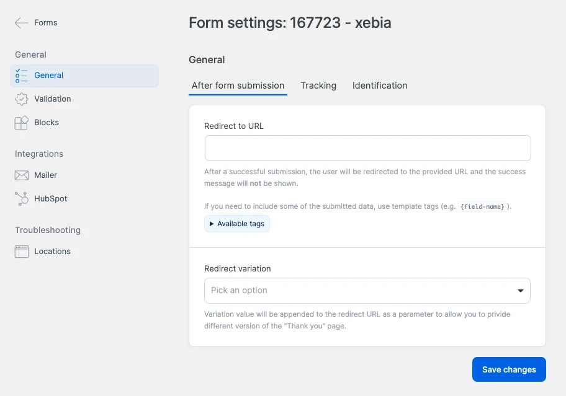The height and width of the screenshot is (396, 566).
Task: Expand the Available tags section
Action: [236, 224]
